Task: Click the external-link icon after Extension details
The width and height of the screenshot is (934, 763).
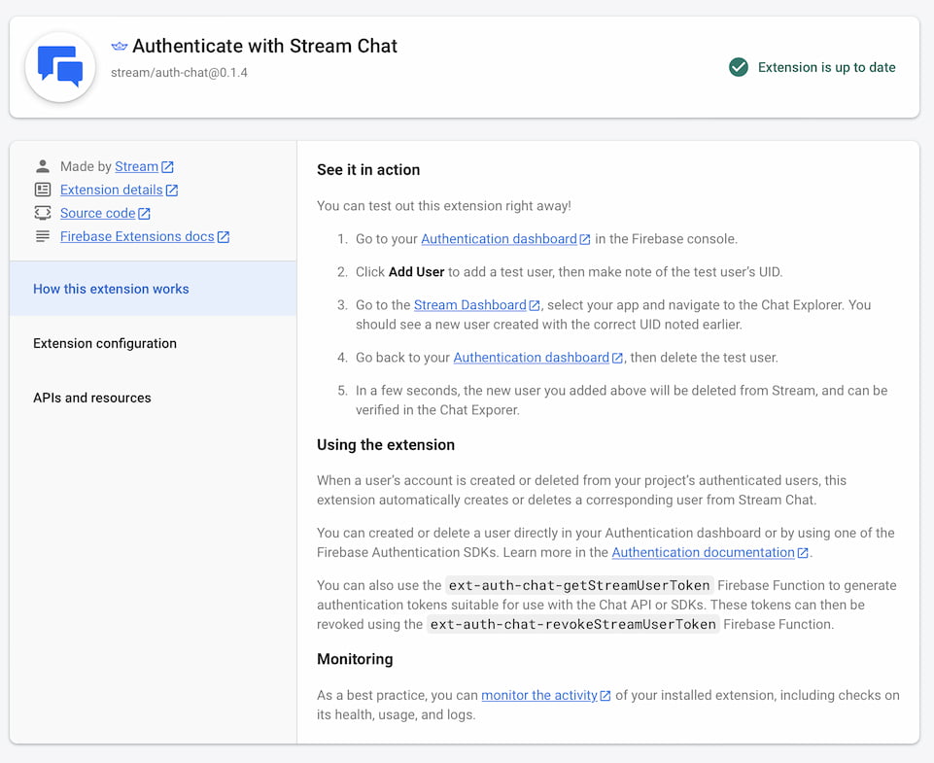Action: (172, 190)
